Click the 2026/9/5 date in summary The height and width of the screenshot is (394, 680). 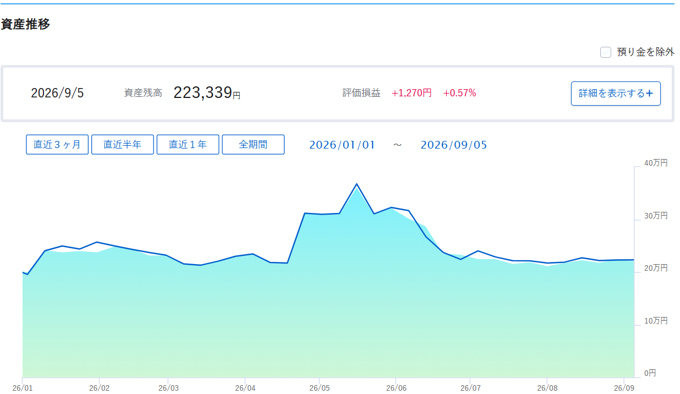(x=57, y=93)
